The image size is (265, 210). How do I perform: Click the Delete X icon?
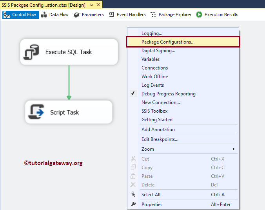(133, 184)
